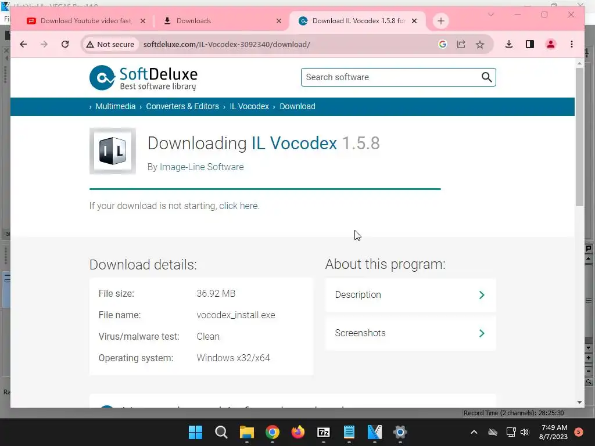Image resolution: width=595 pixels, height=446 pixels.
Task: Open the Windows Start menu
Action: (196, 432)
